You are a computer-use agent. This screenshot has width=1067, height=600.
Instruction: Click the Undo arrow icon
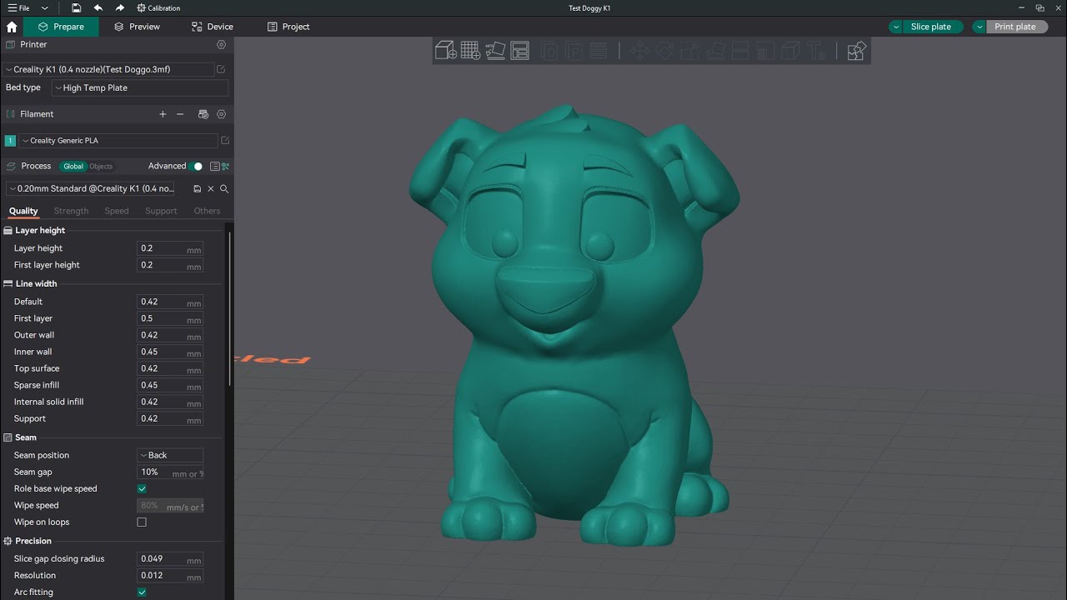98,7
